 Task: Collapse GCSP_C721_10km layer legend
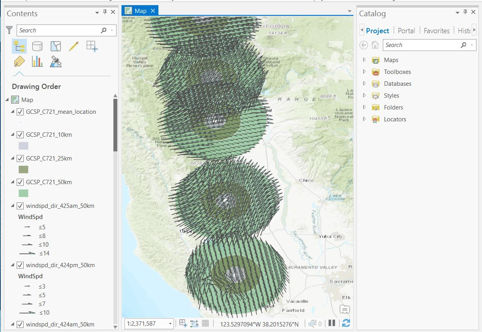(13, 135)
